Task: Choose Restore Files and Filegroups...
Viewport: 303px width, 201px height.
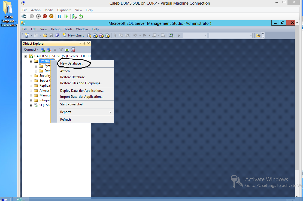Action: click(x=81, y=83)
